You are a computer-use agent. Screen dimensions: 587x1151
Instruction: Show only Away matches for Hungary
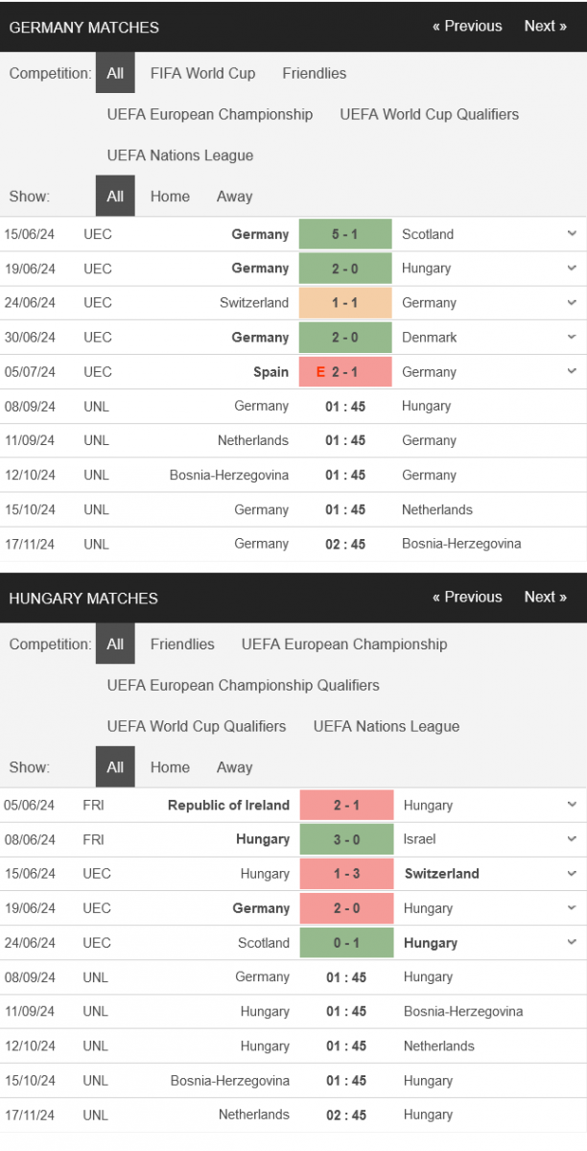pos(234,767)
